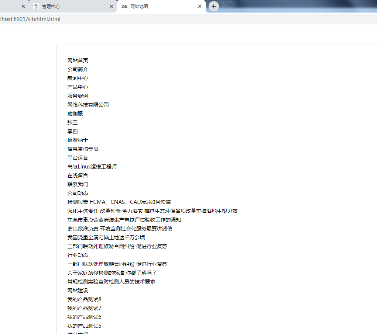Open the 联系我们 link
This screenshot has width=377, height=334.
[78, 184]
